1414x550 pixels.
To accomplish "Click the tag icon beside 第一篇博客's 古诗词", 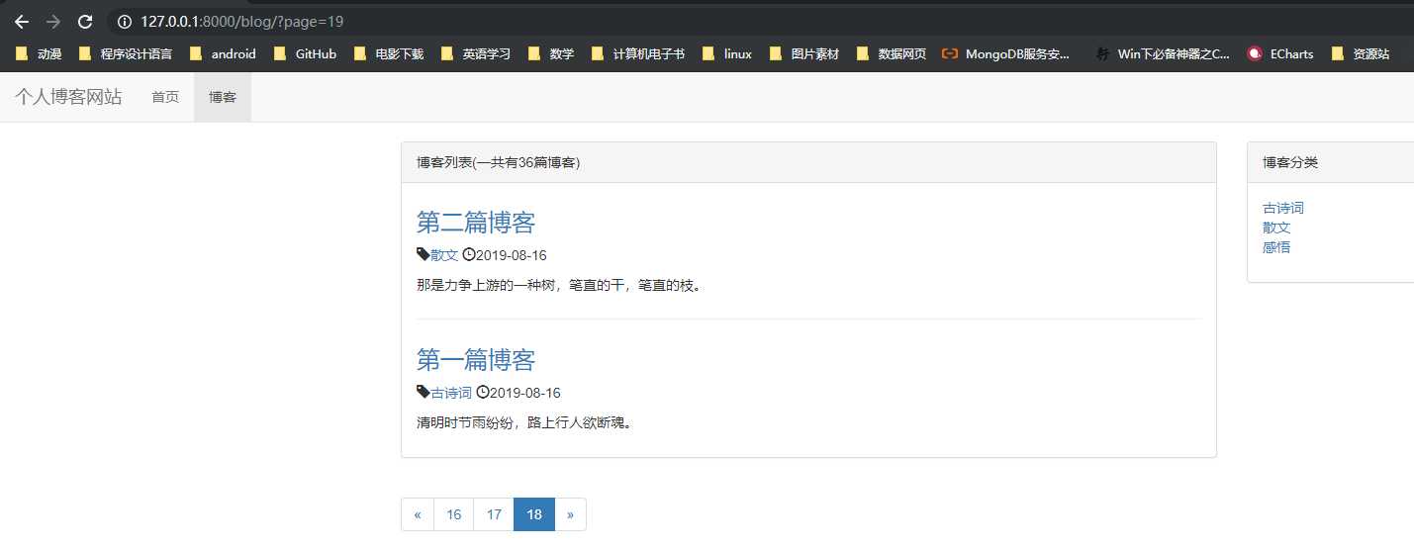I will [x=424, y=392].
